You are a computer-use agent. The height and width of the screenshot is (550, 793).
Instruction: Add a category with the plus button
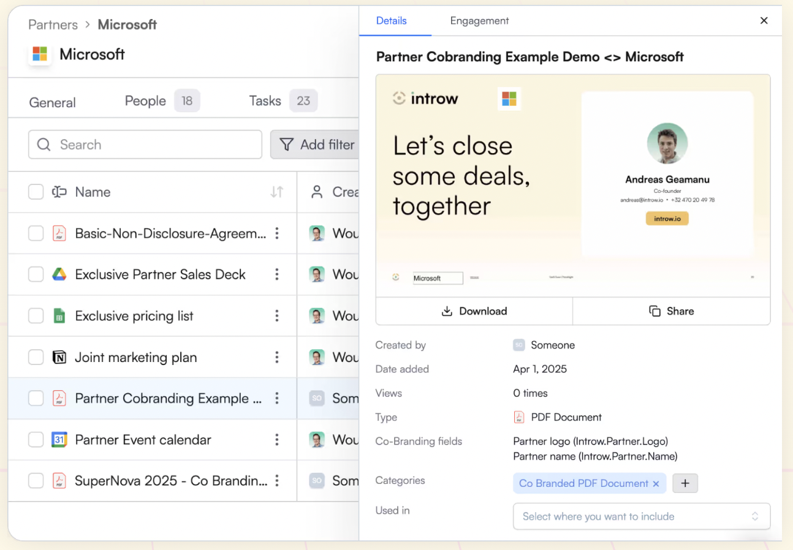pos(685,483)
